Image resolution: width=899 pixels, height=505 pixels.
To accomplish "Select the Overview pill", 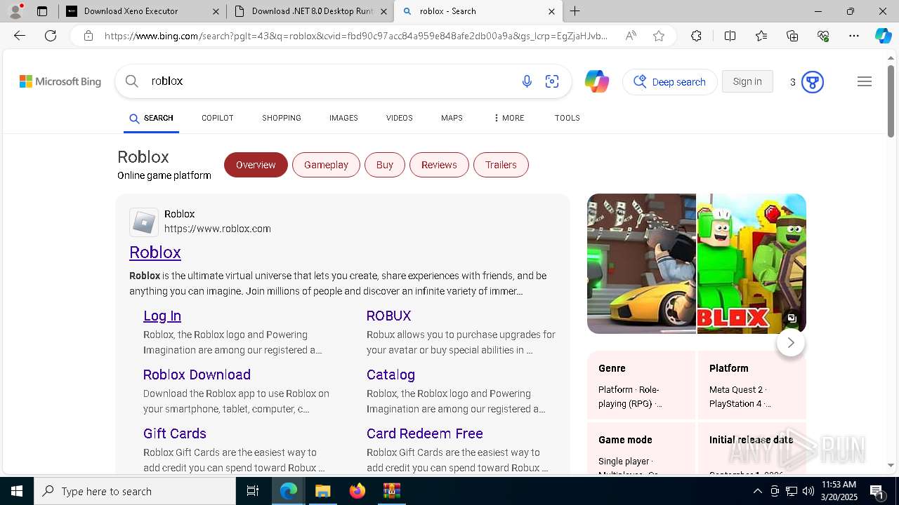I will (x=256, y=165).
